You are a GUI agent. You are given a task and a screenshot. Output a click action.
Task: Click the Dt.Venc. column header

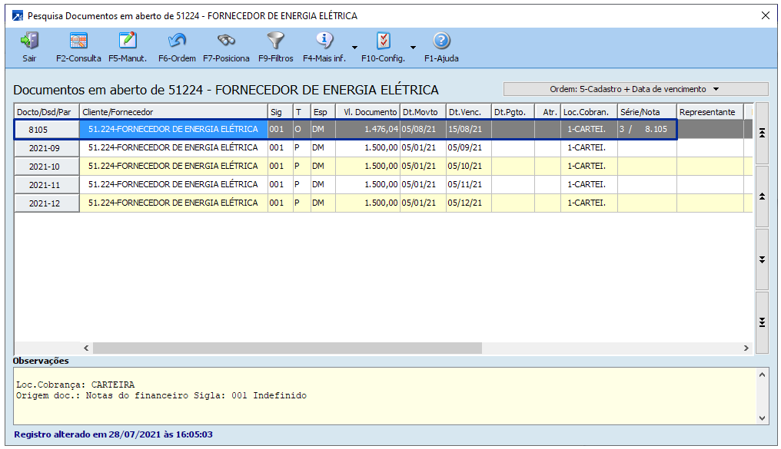(468, 112)
